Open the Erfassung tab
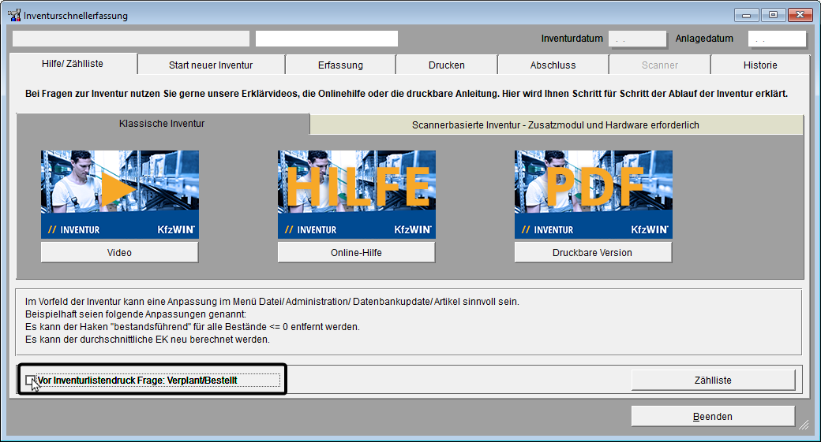The width and height of the screenshot is (821, 442). click(x=340, y=65)
